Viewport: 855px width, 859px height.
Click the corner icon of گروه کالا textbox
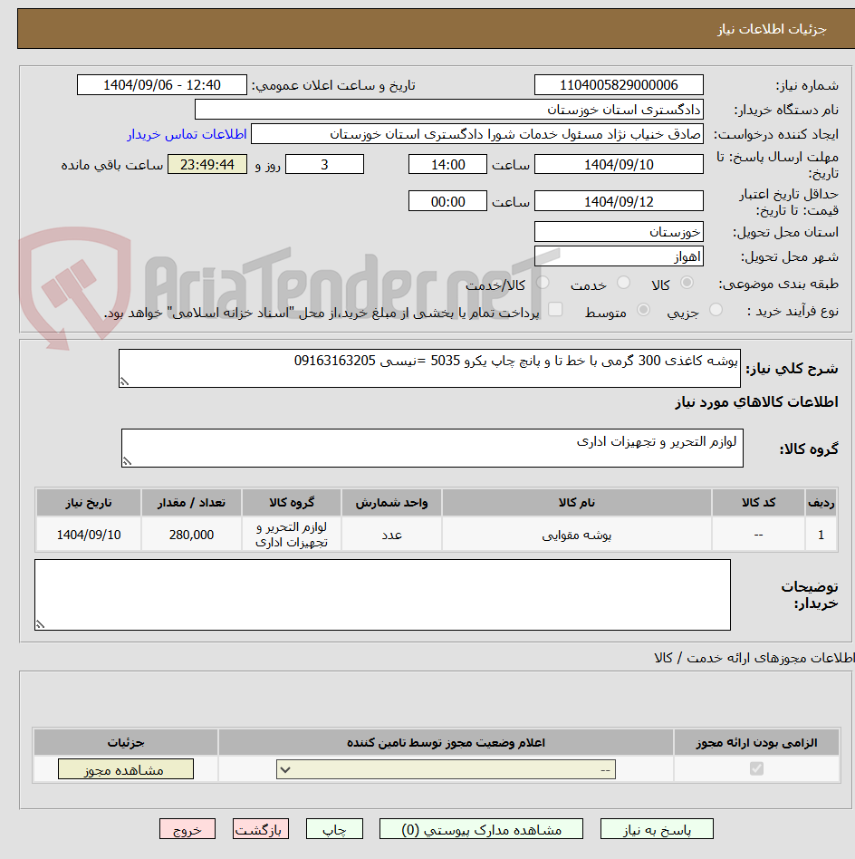[127, 462]
